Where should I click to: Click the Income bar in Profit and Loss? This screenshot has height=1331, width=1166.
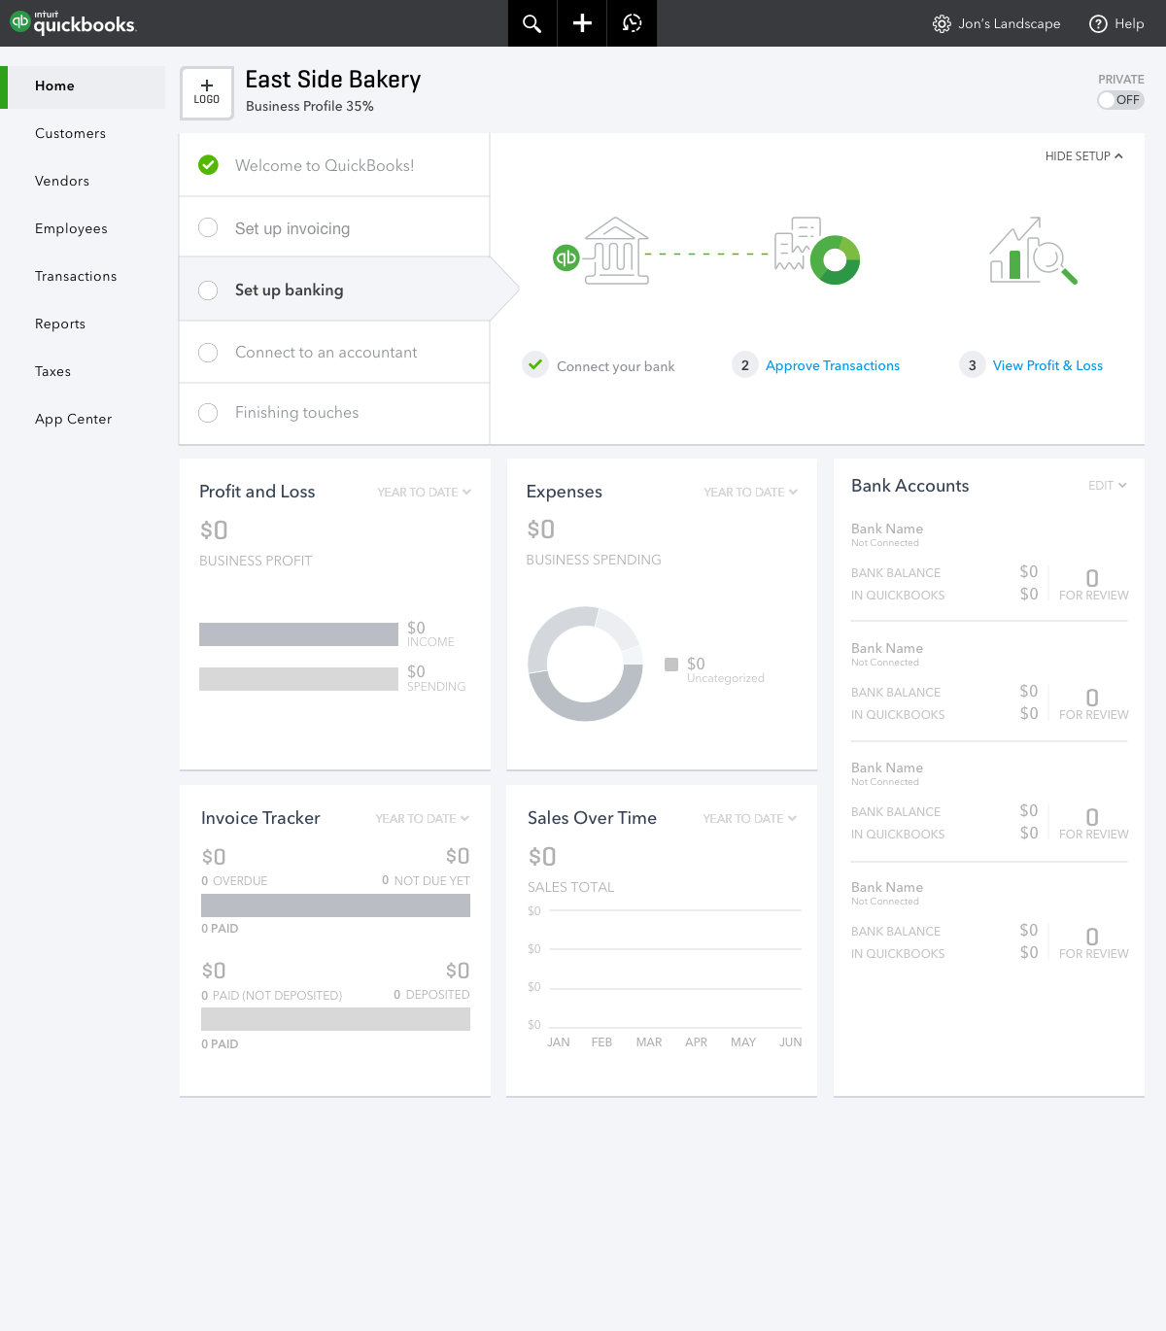(298, 634)
